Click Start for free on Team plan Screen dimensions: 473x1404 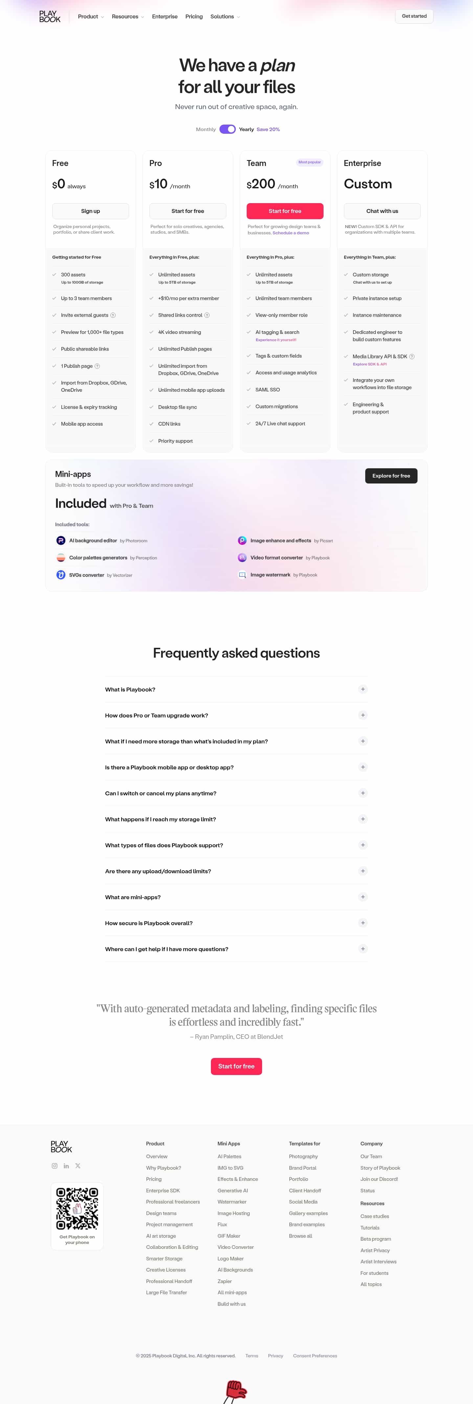tap(284, 211)
